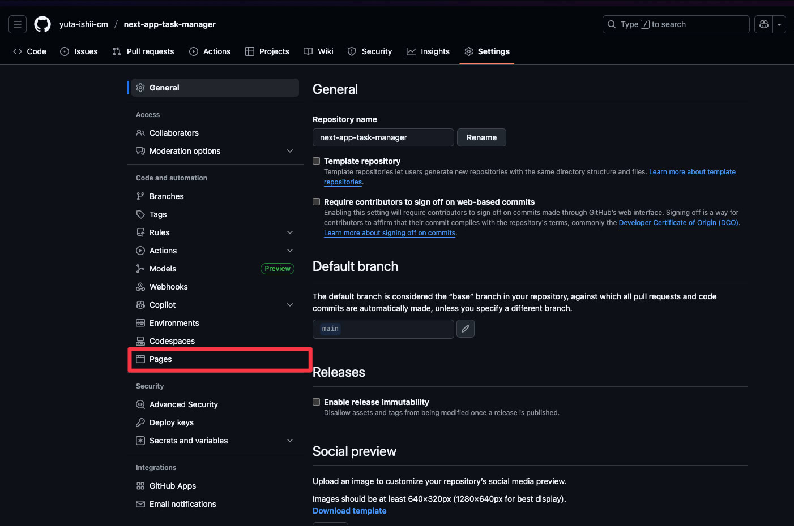794x526 pixels.
Task: Expand Secrets and variables section
Action: 290,441
